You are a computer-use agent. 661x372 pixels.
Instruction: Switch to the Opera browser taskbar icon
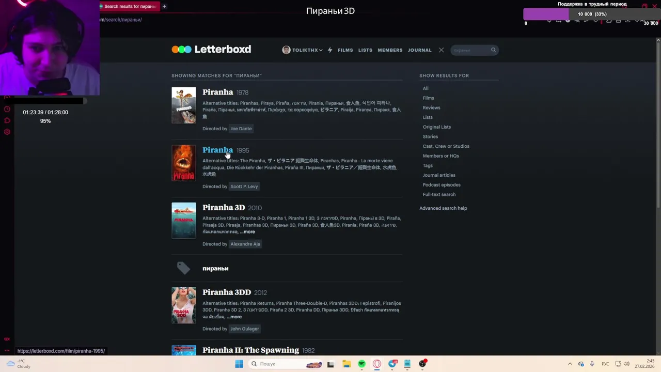(x=377, y=364)
